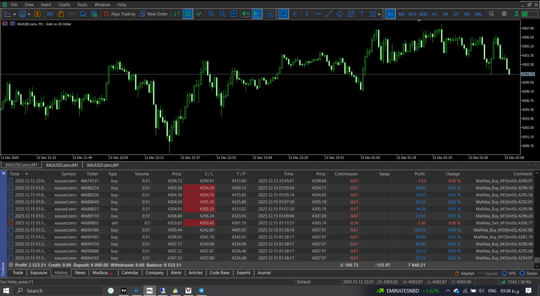Open the IDE (MetaEditor) icon
This screenshot has height=296, width=540.
pyautogui.click(x=50, y=14)
